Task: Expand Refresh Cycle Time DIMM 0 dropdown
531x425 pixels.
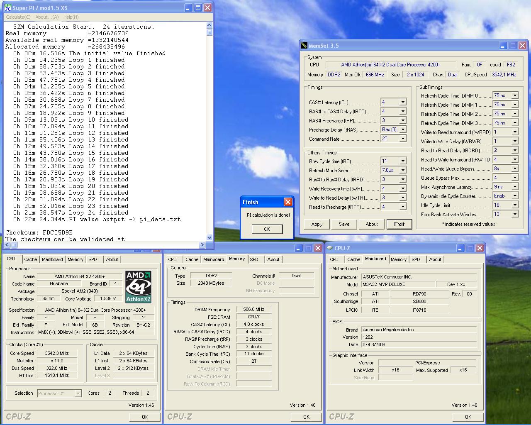Action: coord(515,95)
